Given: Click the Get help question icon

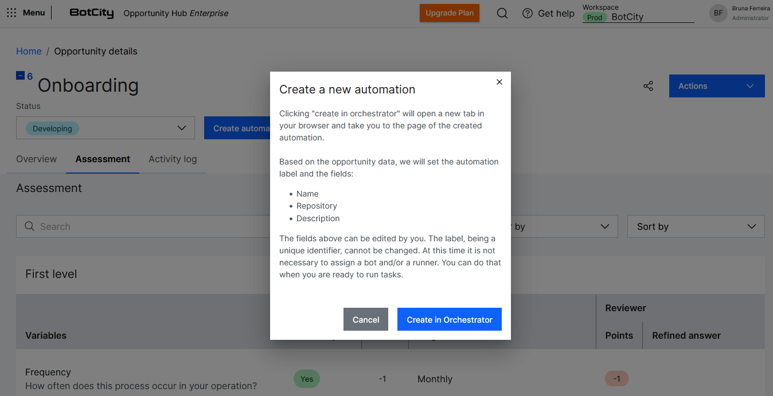Looking at the screenshot, I should [x=528, y=13].
